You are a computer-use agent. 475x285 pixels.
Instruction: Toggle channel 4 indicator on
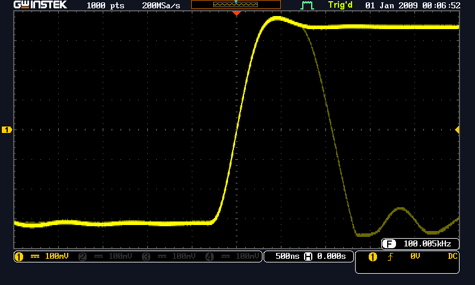pyautogui.click(x=209, y=256)
